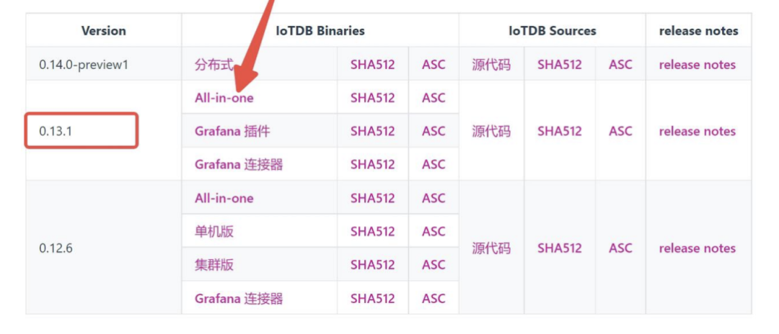Download the 0.13.1 Grafana 插件

232,131
